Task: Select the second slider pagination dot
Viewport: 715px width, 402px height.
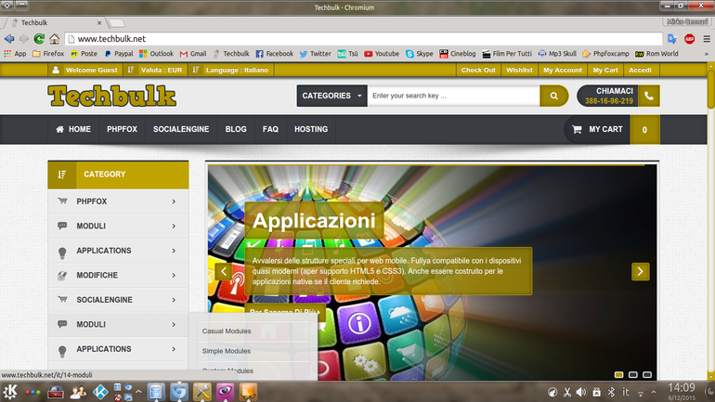Action: (633, 375)
